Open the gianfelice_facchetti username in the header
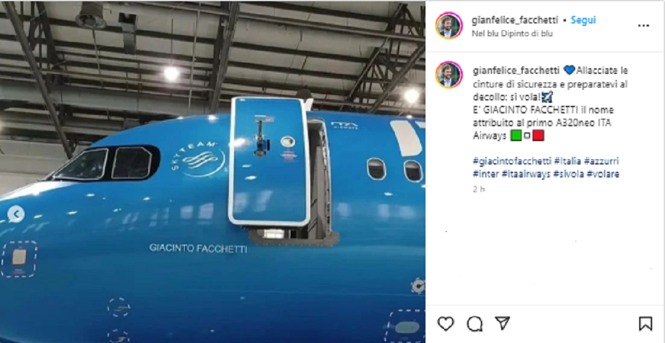This screenshot has height=343, width=665. [515, 20]
